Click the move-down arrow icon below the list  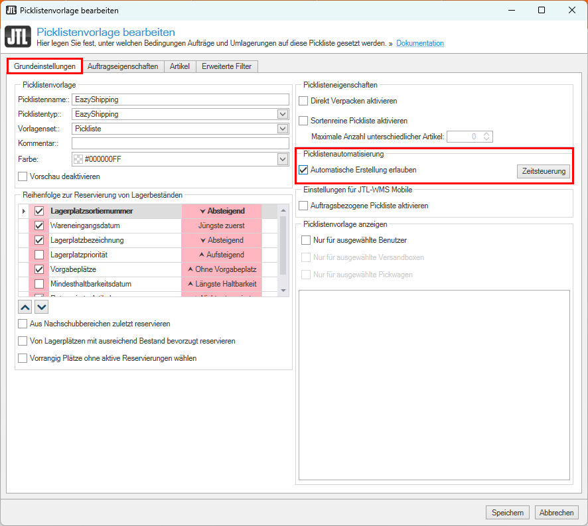[x=41, y=306]
